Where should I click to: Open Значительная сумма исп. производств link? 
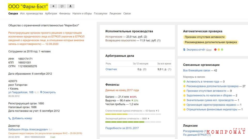[210, 100]
